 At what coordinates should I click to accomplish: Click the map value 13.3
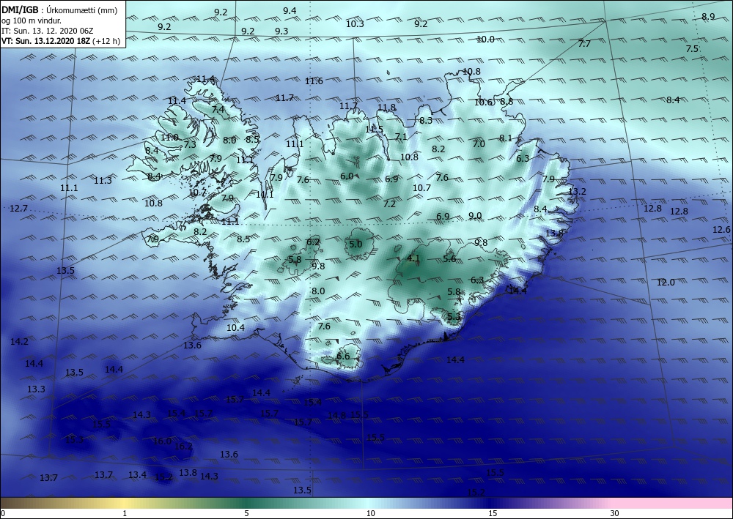36,389
